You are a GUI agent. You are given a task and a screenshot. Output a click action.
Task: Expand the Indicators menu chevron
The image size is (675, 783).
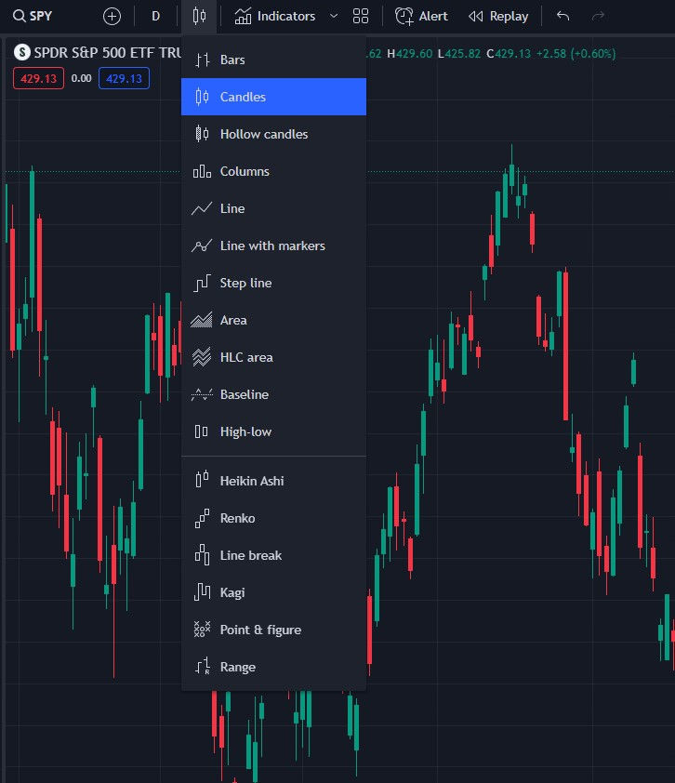click(333, 16)
